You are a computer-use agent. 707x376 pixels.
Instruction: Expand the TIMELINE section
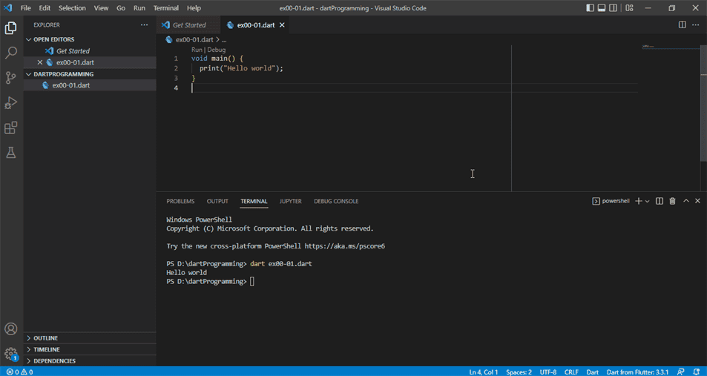(x=46, y=349)
